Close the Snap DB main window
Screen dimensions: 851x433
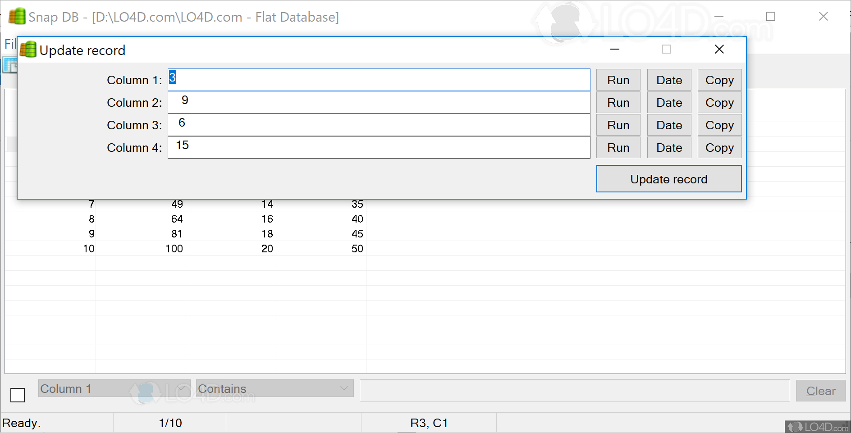824,16
